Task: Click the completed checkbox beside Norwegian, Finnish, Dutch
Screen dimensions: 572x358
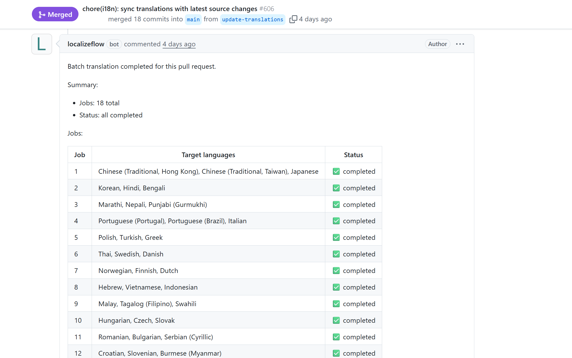Action: (x=336, y=270)
